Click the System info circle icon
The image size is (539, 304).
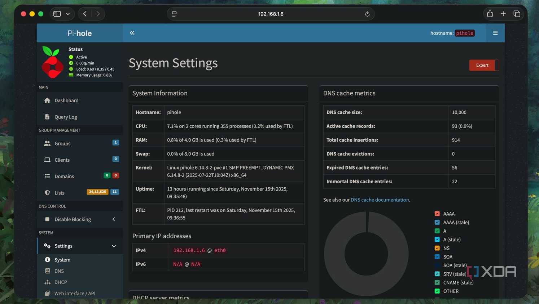tap(47, 260)
